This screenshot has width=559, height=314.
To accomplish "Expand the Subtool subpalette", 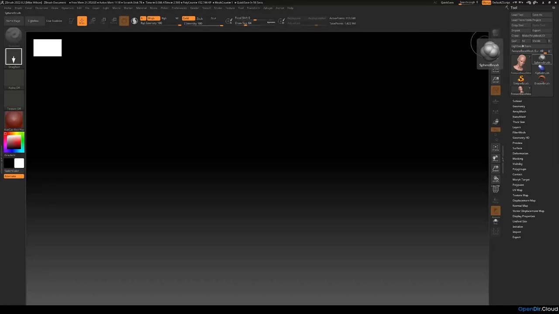I will pos(517,101).
